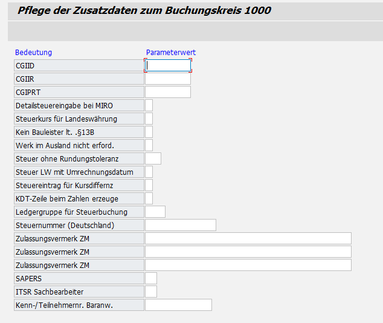The image size is (383, 323).
Task: Click the CGIIR parameter value field
Action: coord(168,79)
